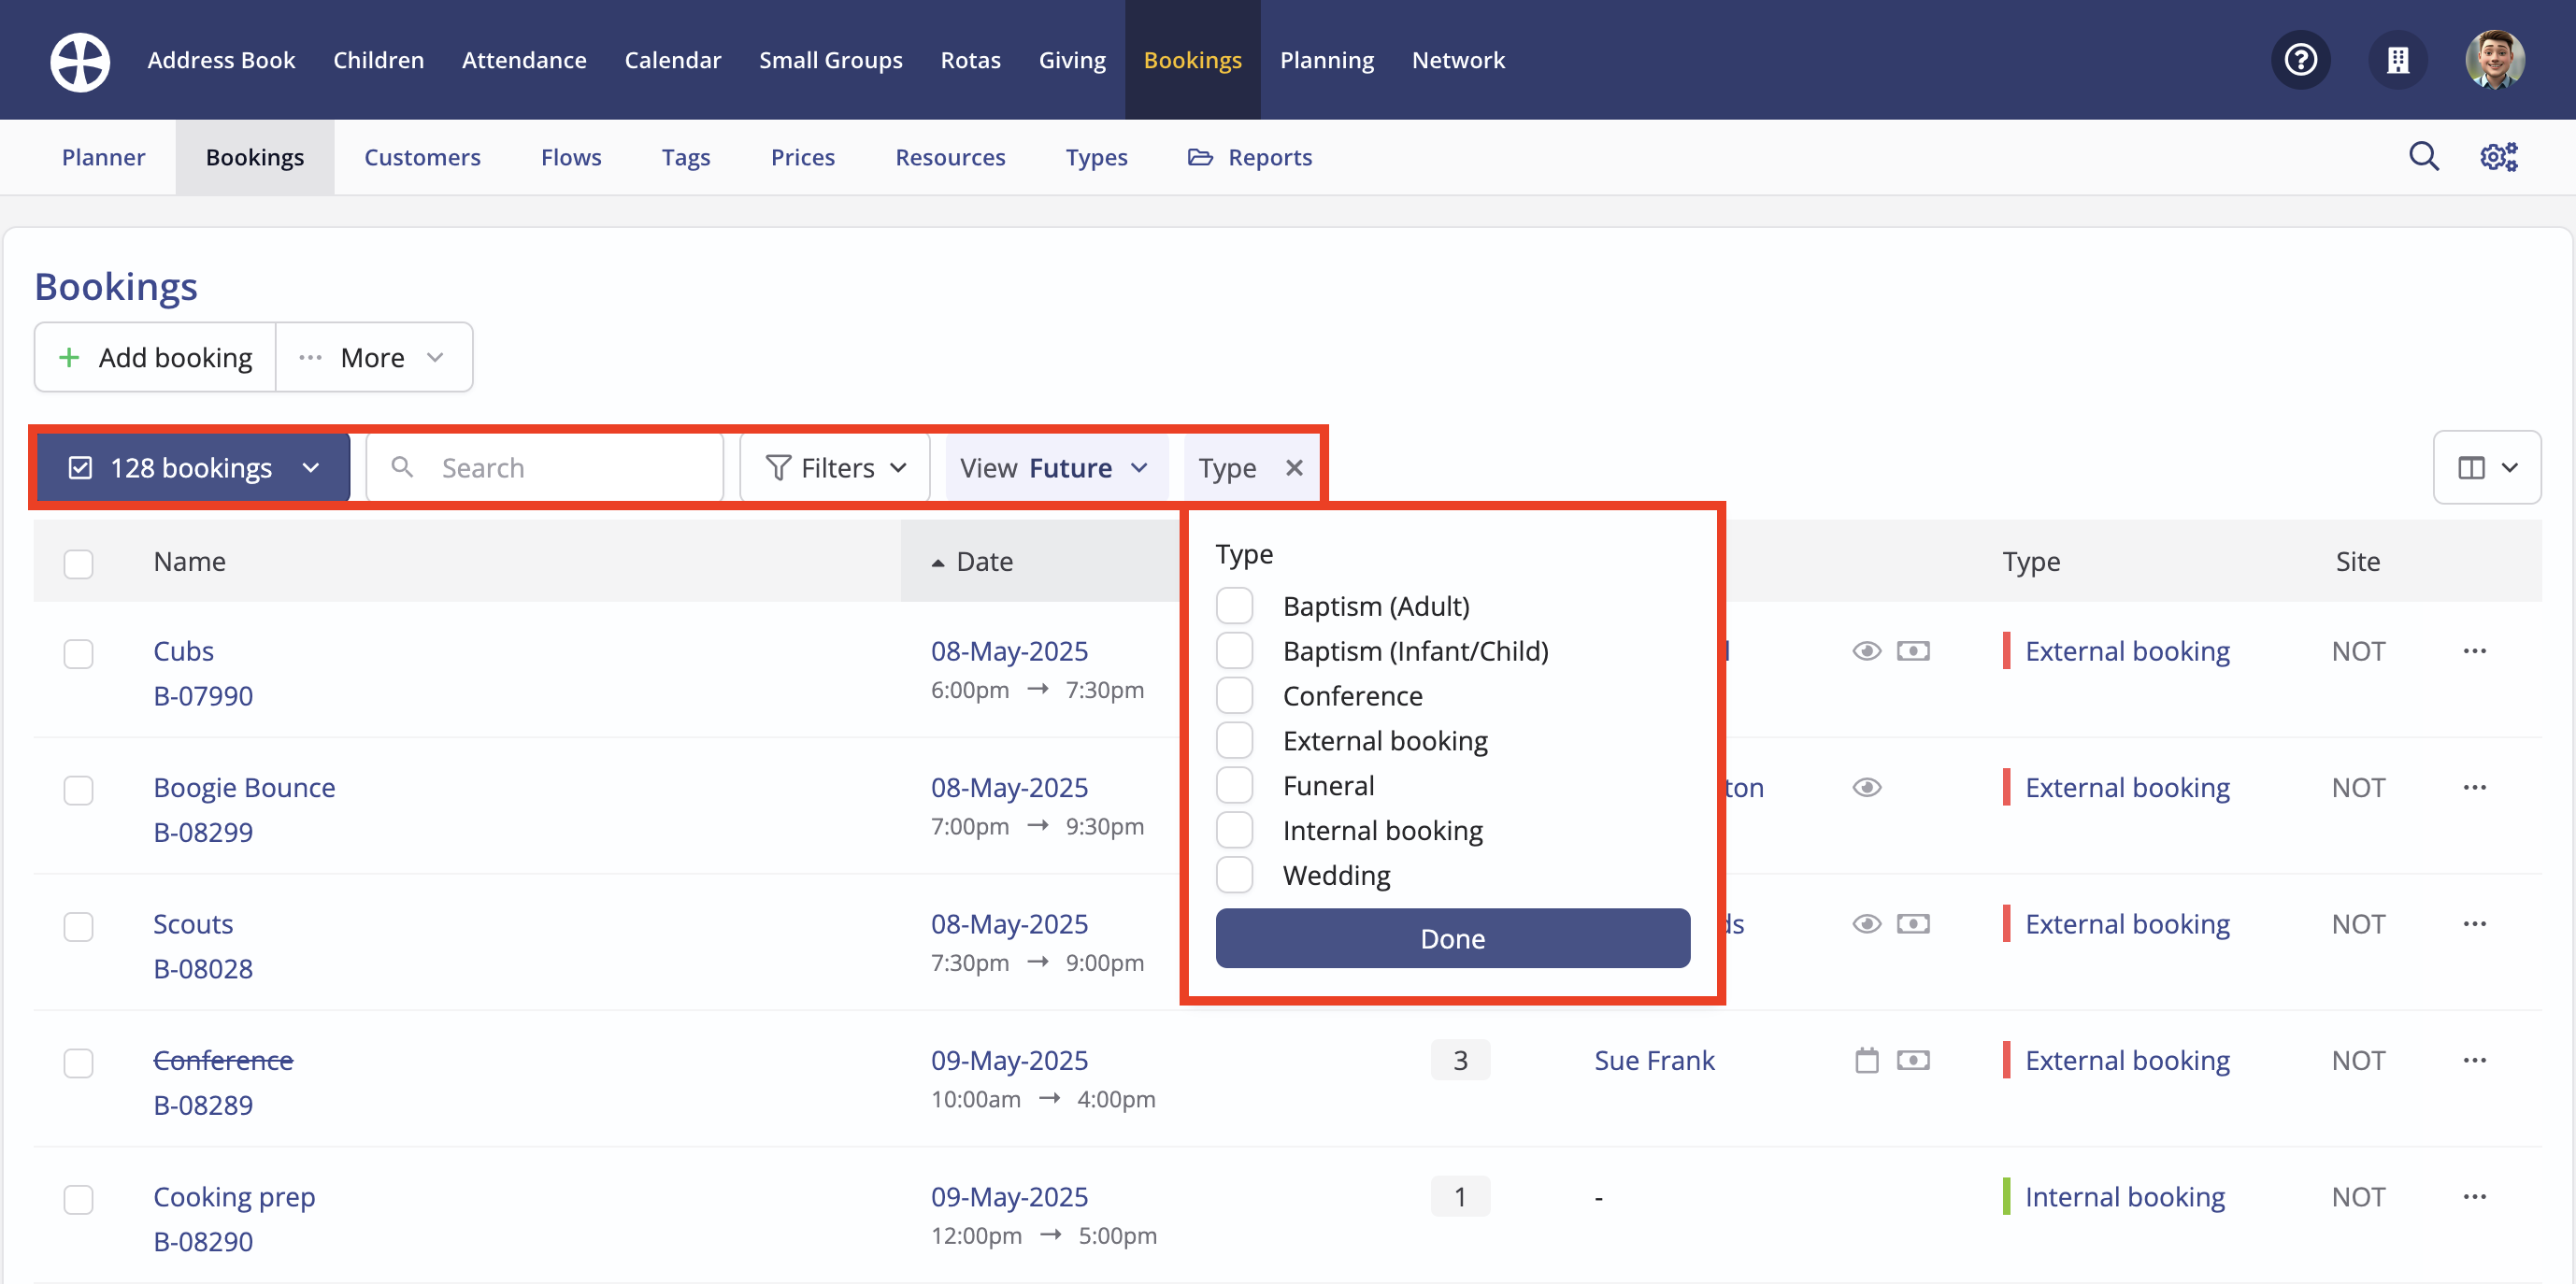Tick the Baptism (Infant/Child) checkbox
Screen dimensions: 2576x1284
pyautogui.click(x=1234, y=651)
